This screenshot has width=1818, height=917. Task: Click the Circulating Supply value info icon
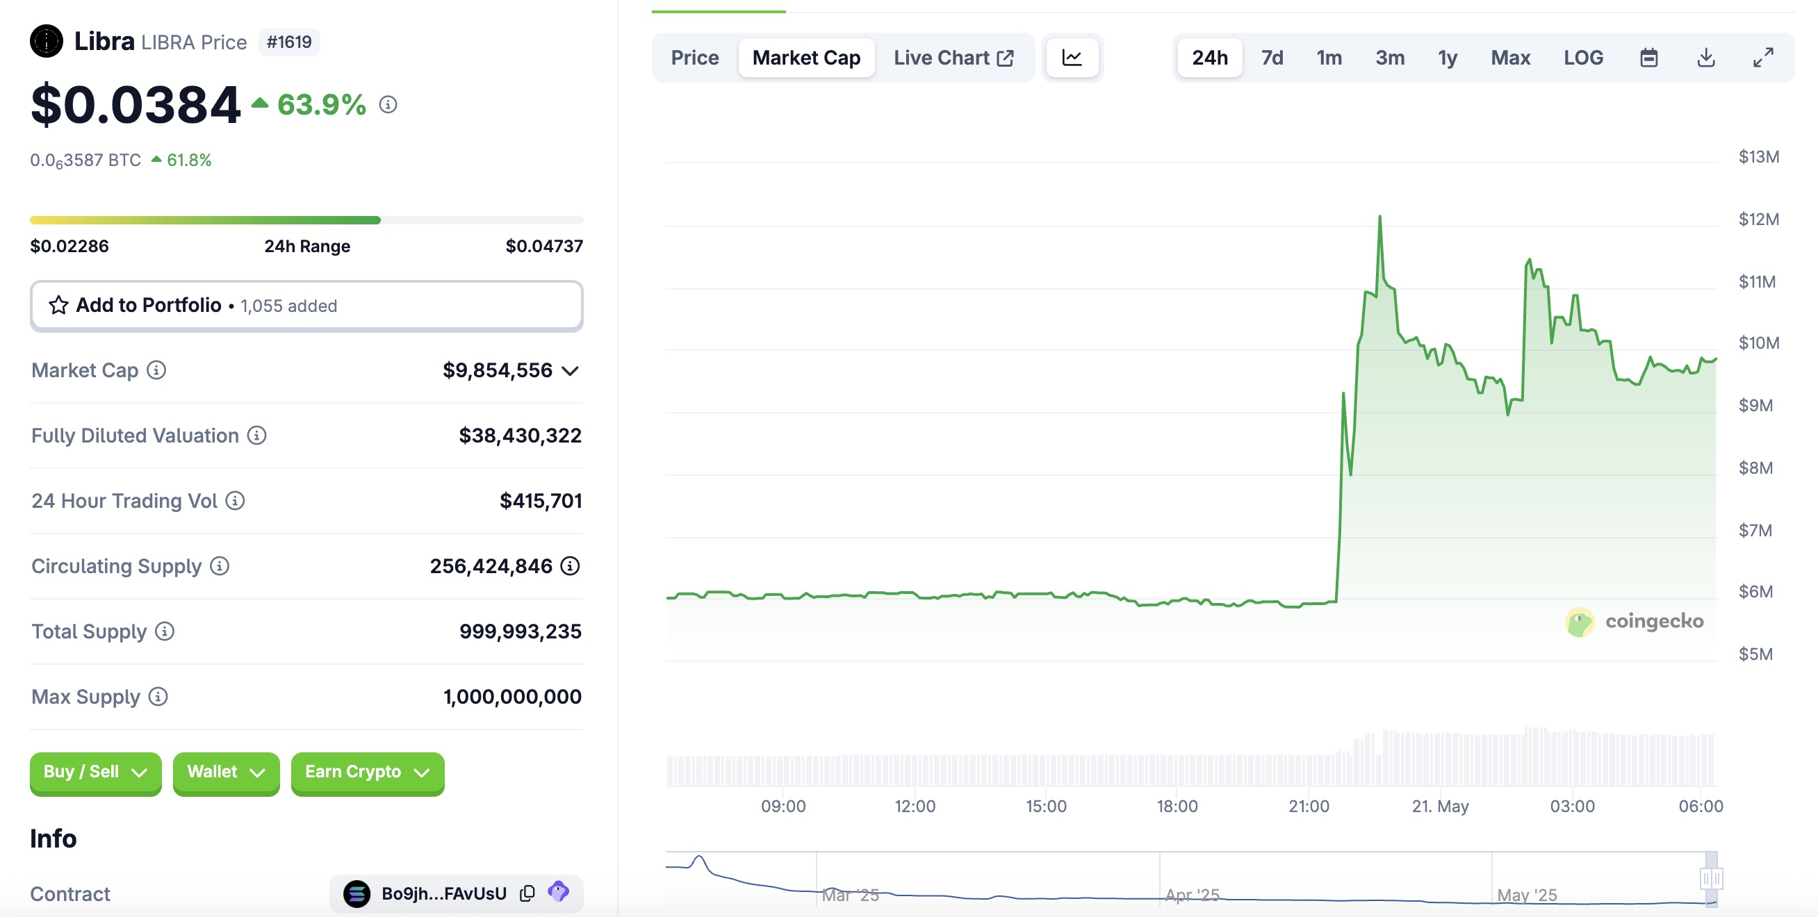coord(571,565)
